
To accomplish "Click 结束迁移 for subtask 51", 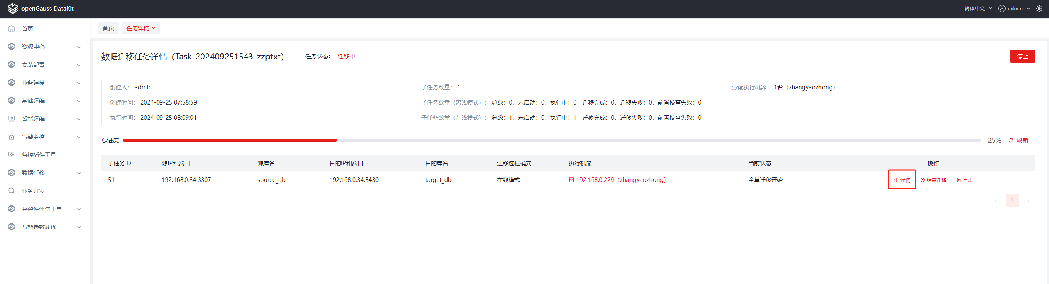I will 933,180.
